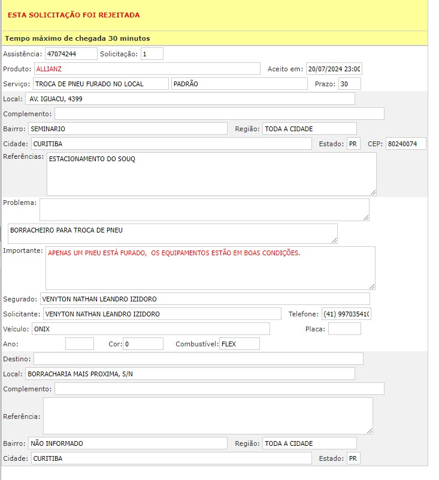The width and height of the screenshot is (439, 480).
Task: Grab the Referências textarea resize handle
Action: click(x=373, y=192)
